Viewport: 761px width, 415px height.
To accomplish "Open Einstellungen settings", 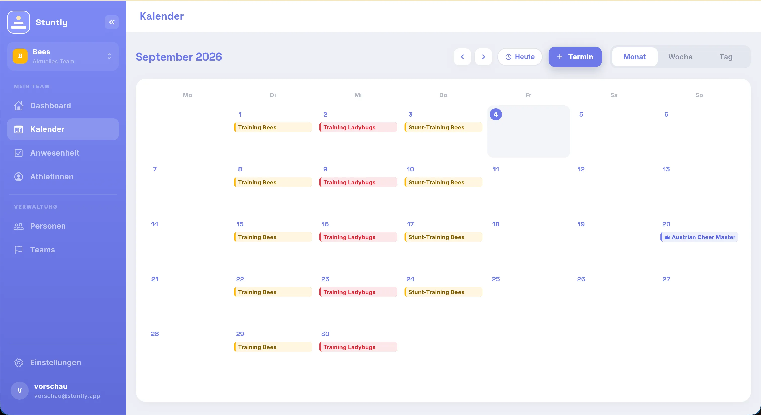I will (x=63, y=362).
